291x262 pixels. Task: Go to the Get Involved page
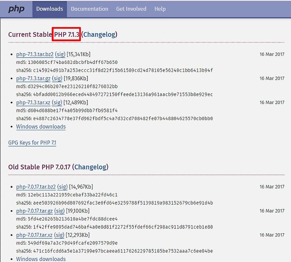(x=131, y=9)
